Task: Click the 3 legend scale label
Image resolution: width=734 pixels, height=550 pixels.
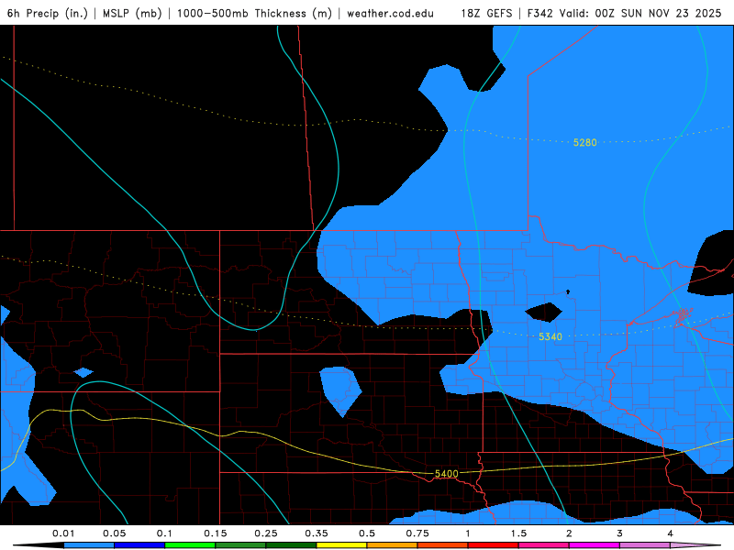Action: pos(620,533)
